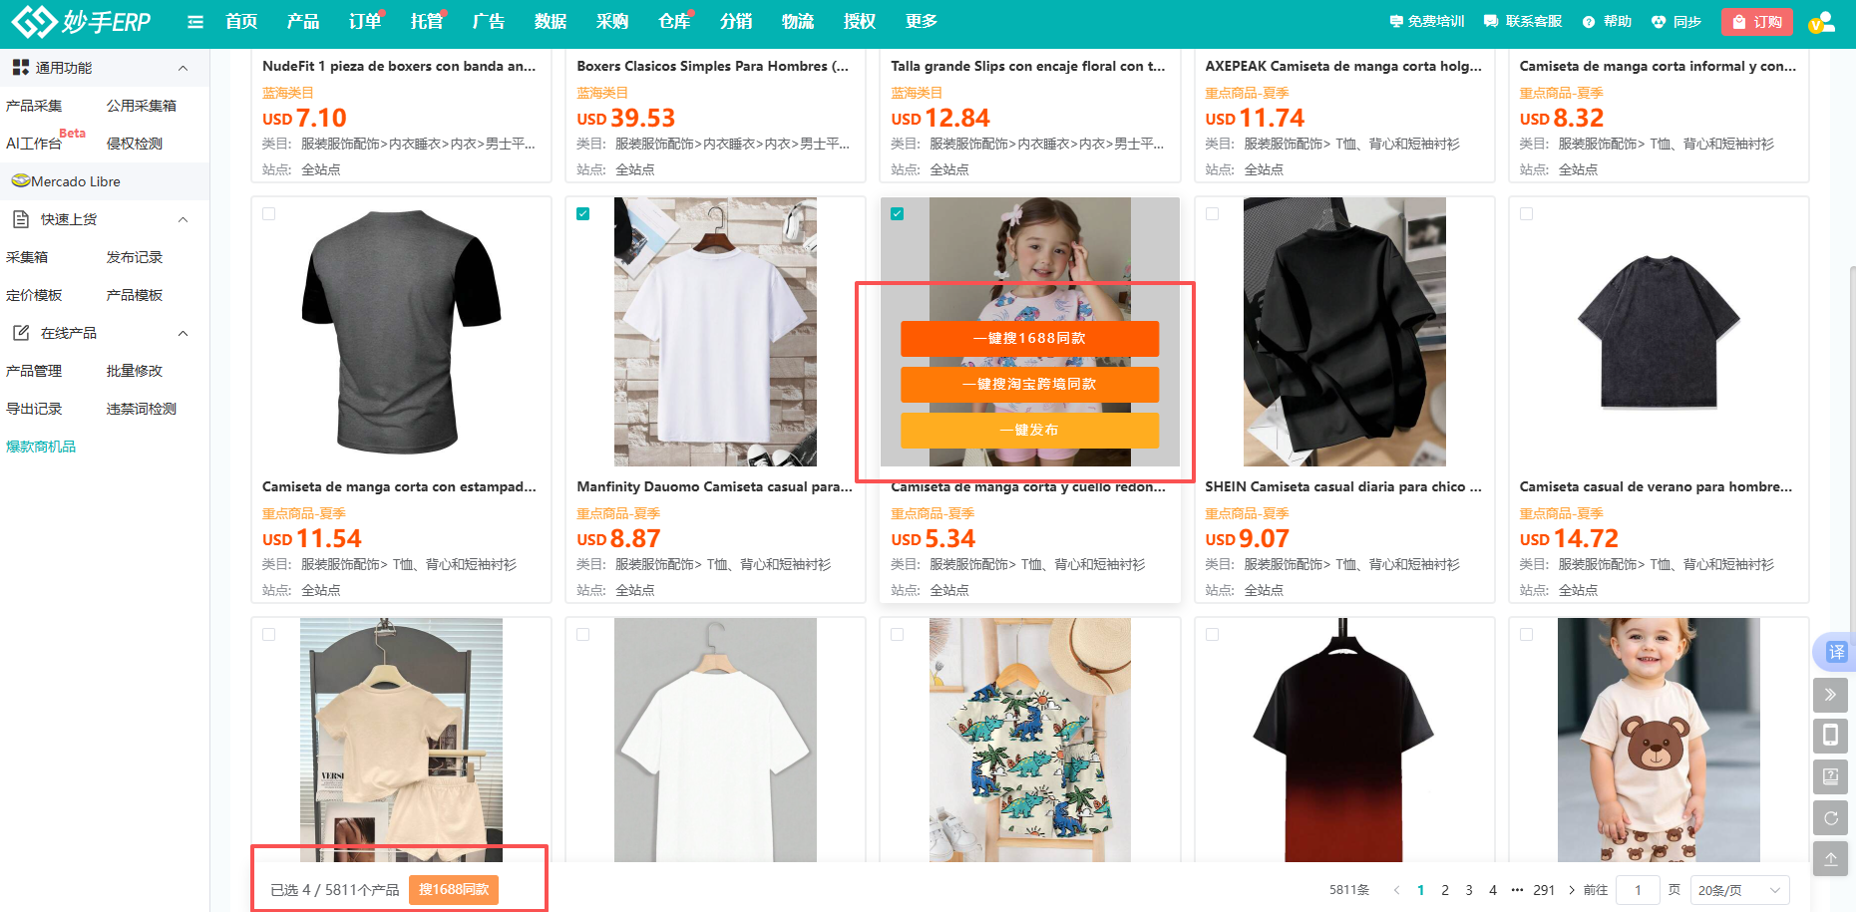Click the 一键搜1688同款 button on hovered product
The height and width of the screenshot is (912, 1856).
(1029, 339)
